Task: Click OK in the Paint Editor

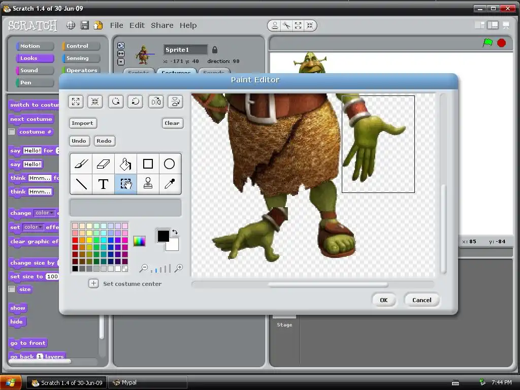Action: pyautogui.click(x=384, y=300)
